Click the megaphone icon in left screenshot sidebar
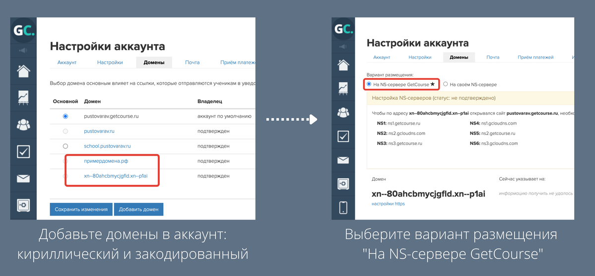Image resolution: width=595 pixels, height=276 pixels. point(23,50)
